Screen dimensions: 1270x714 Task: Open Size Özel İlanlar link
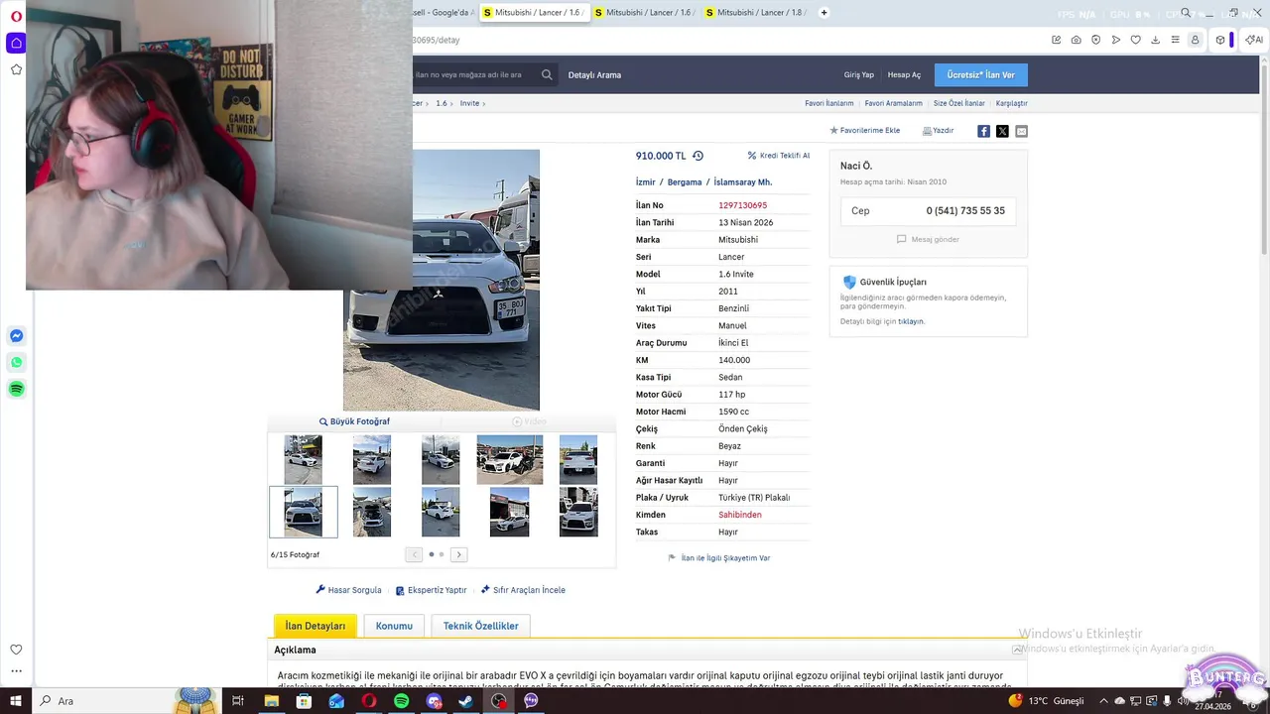(x=959, y=103)
